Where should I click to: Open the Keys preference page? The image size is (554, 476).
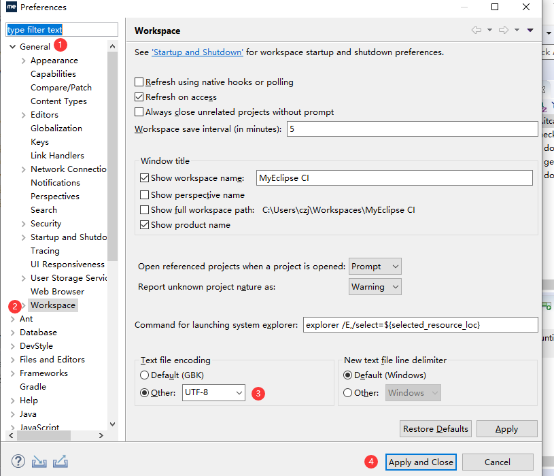point(39,142)
